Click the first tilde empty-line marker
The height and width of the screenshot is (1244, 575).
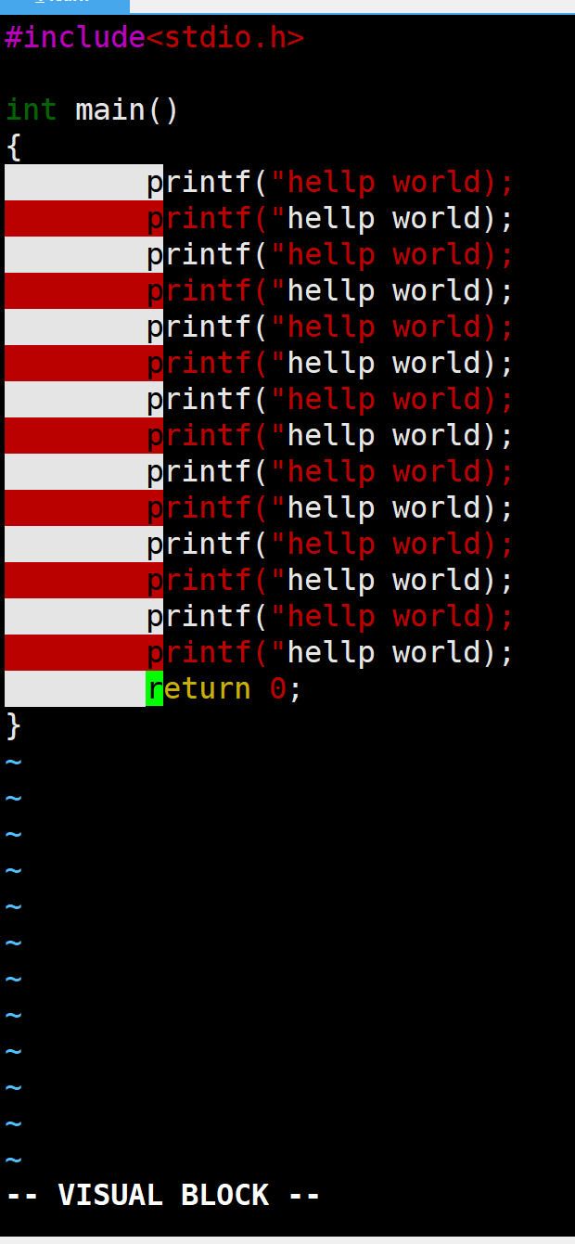[13, 763]
